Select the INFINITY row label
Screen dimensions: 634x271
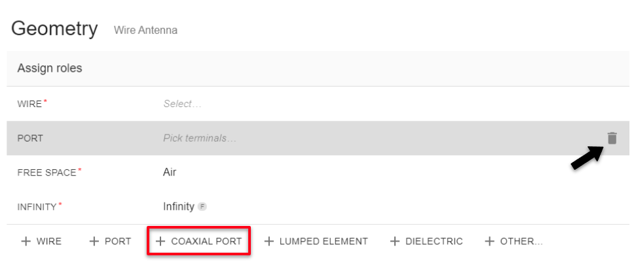pos(37,206)
